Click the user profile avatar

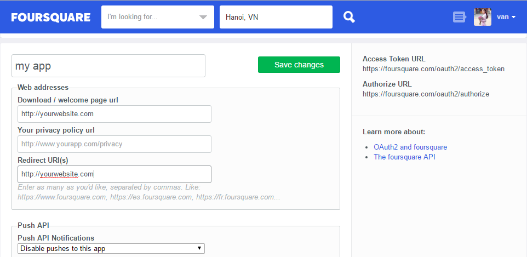click(482, 17)
